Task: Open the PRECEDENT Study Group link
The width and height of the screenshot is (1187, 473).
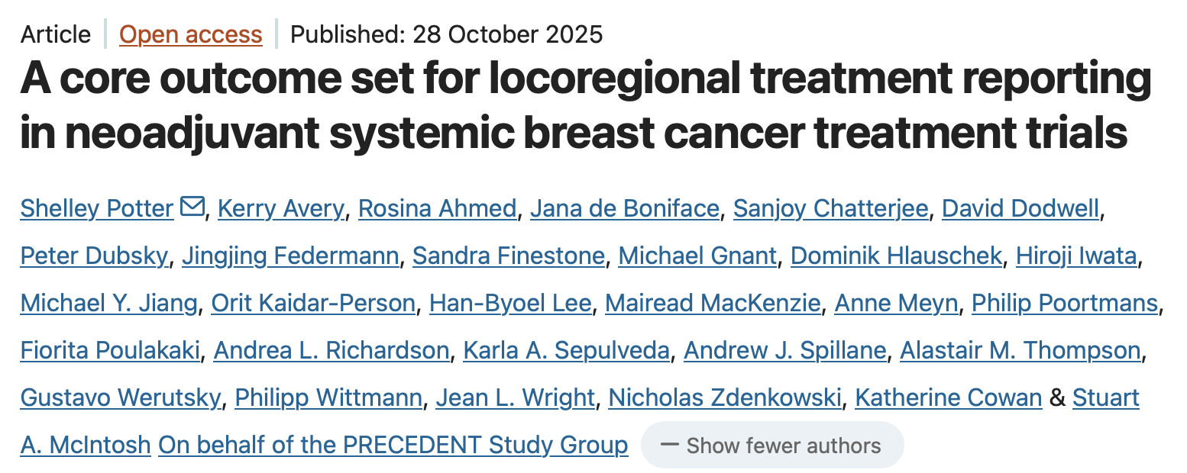Action: coord(393,445)
